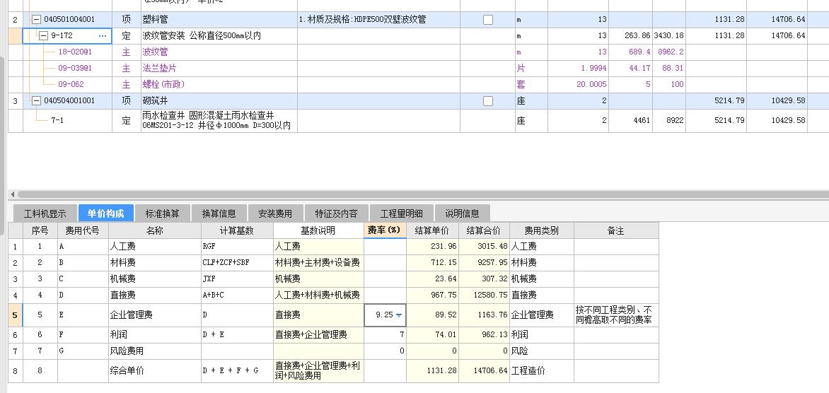The image size is (829, 393).
Task: Click the D + E + F + G formula cell
Action: click(x=237, y=371)
